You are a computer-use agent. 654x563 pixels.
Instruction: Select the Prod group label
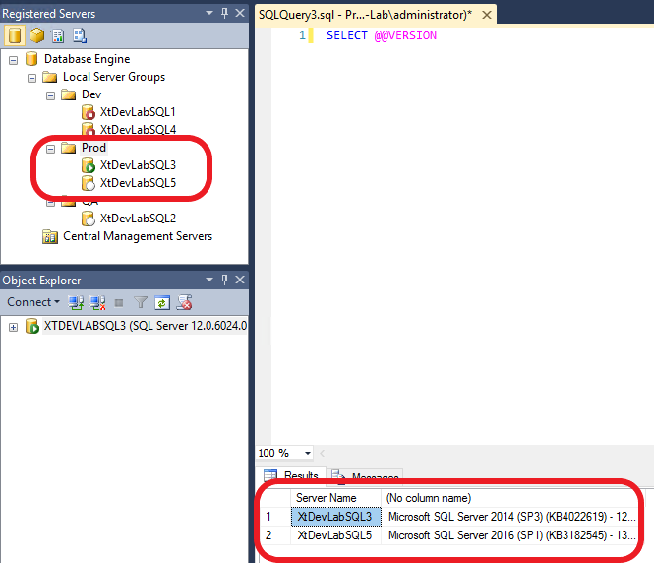point(93,148)
